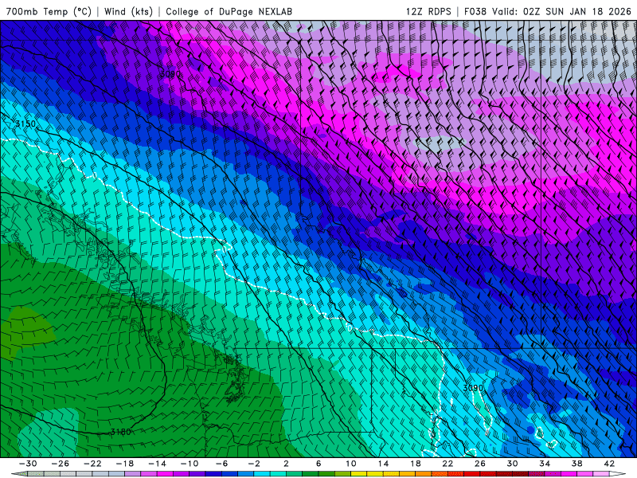Click the 22 legend value
Image resolution: width=637 pixels, height=478 pixels.
447,464
